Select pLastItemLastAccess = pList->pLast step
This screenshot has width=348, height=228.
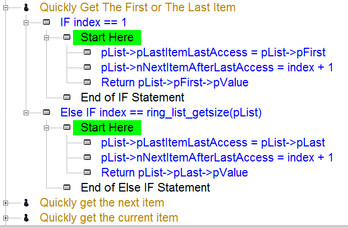213,143
